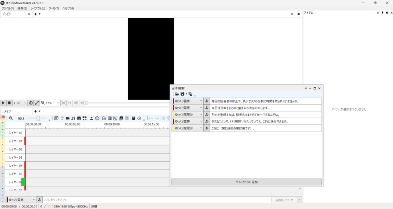Click the pin icon in Item panel header
This screenshot has height=209, width=393.
point(383,13)
